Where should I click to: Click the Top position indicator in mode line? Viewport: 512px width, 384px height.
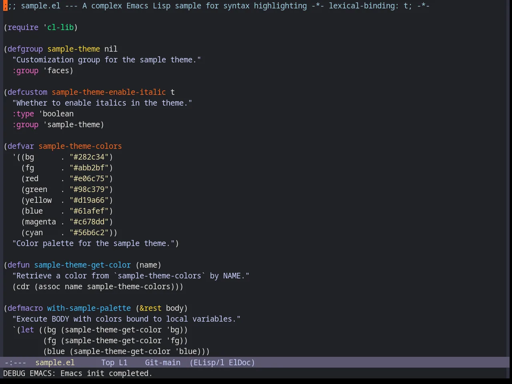(108, 362)
